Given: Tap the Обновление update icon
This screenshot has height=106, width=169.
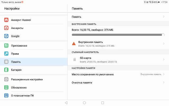Looking at the screenshot, I should (x=6, y=87).
